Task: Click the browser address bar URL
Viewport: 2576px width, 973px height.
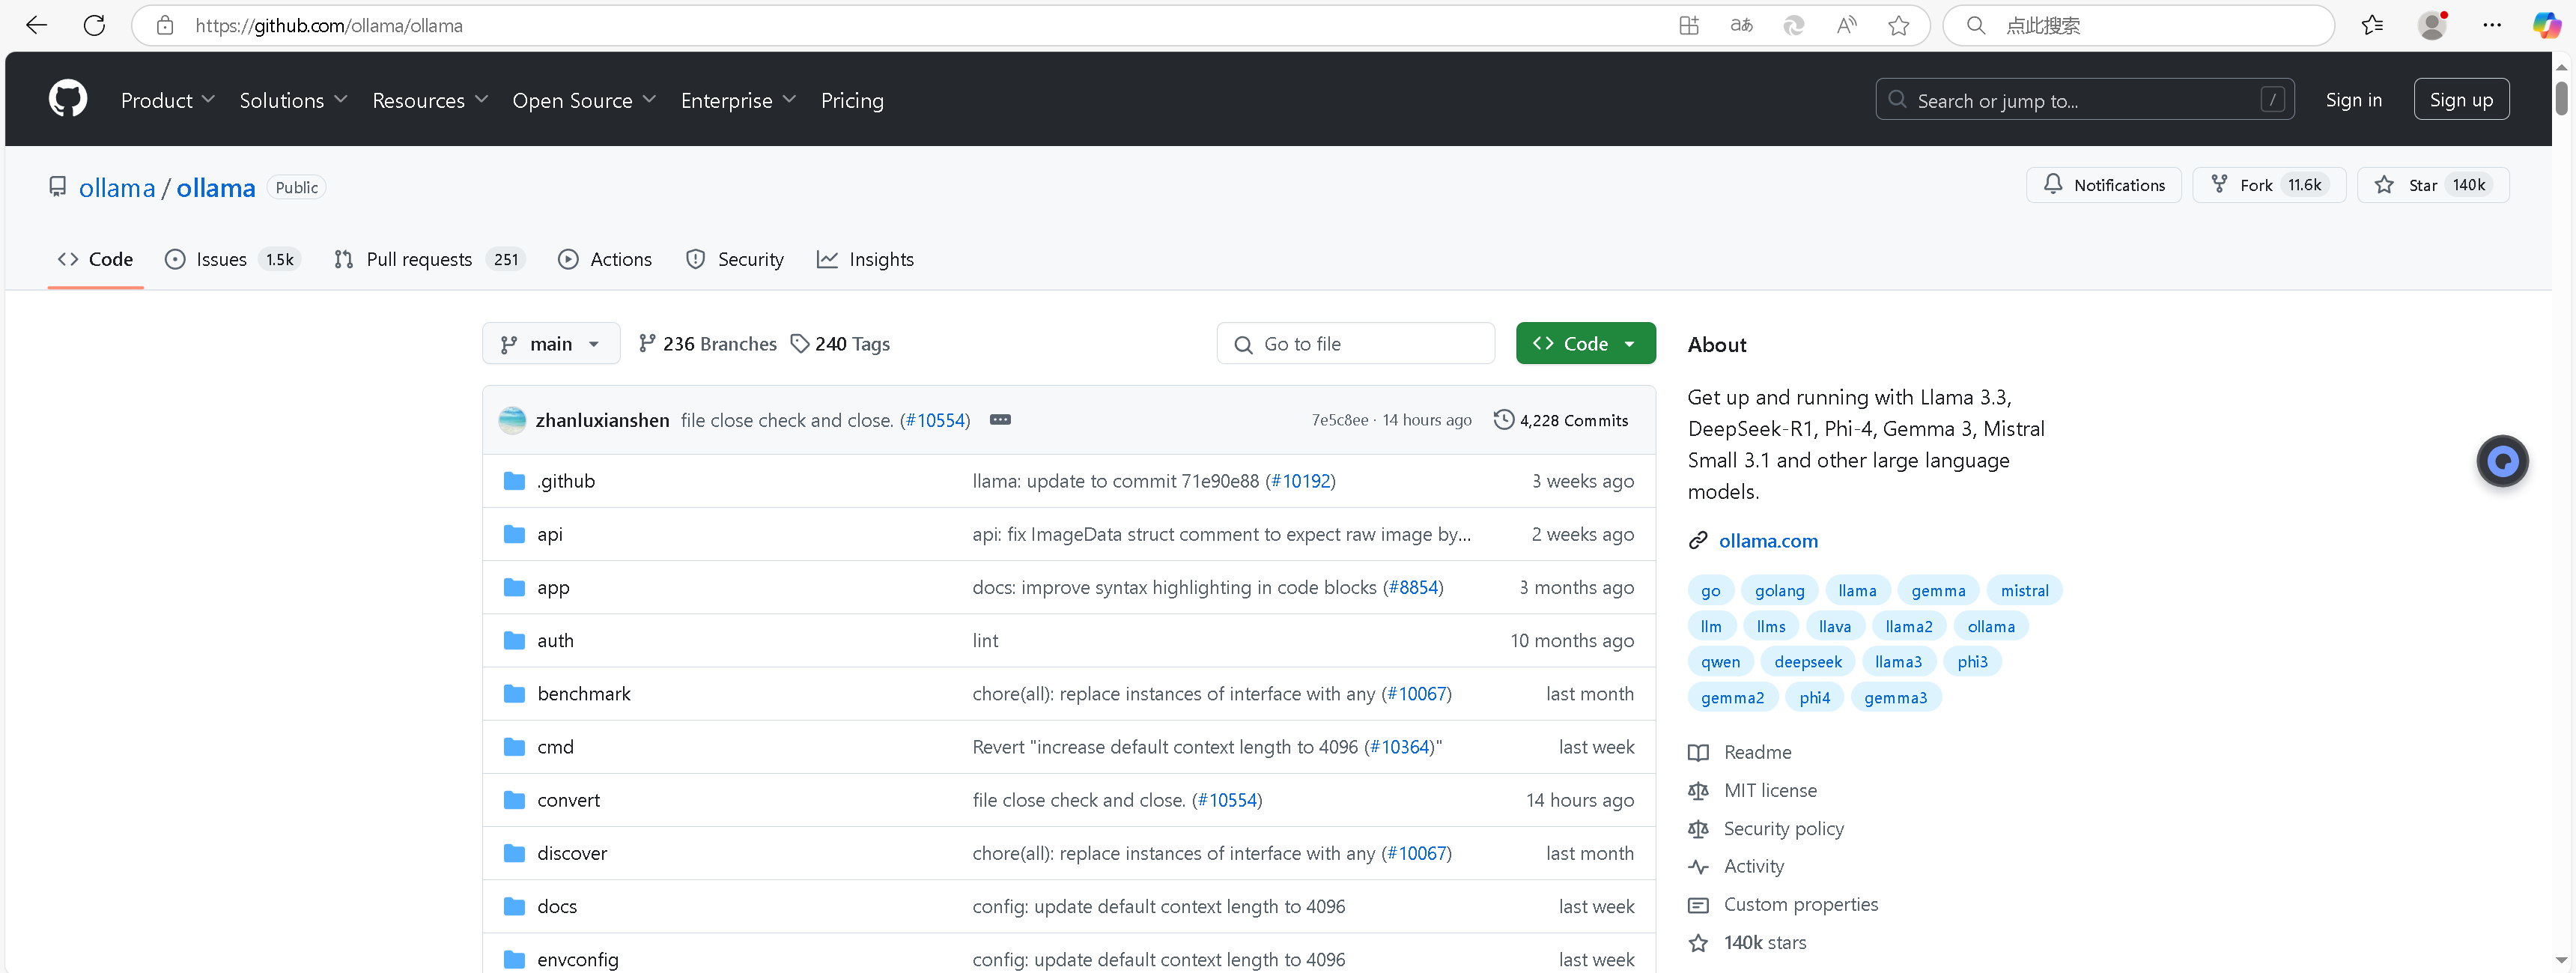Action: pyautogui.click(x=328, y=26)
